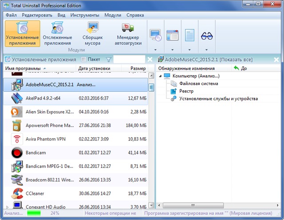The image size is (284, 220).
Task: Click the filter funnel icon
Action: [108, 59]
